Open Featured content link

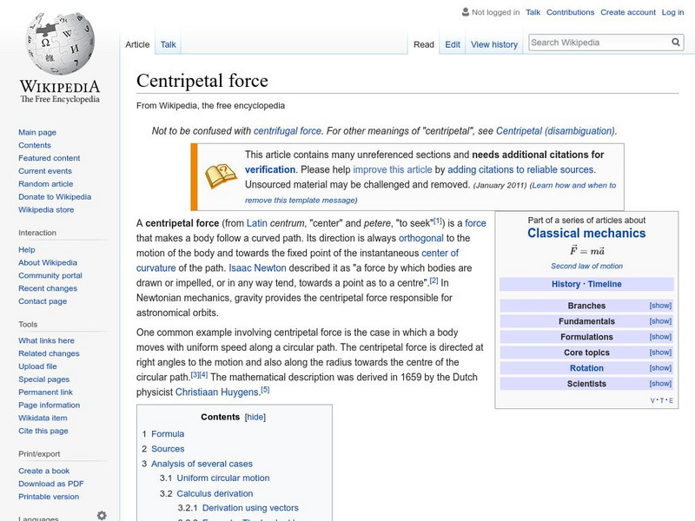(50, 158)
